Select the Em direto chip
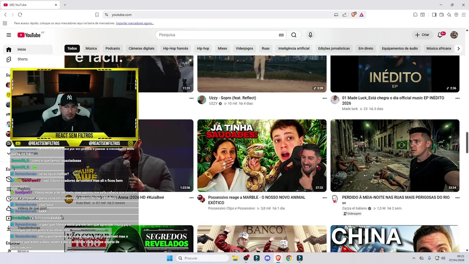 click(366, 48)
